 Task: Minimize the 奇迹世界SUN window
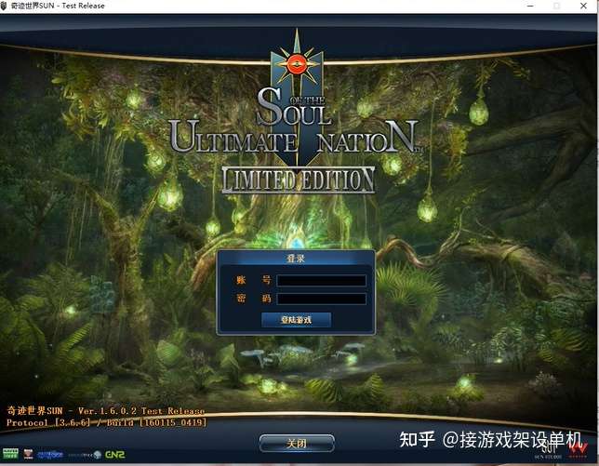coord(530,6)
